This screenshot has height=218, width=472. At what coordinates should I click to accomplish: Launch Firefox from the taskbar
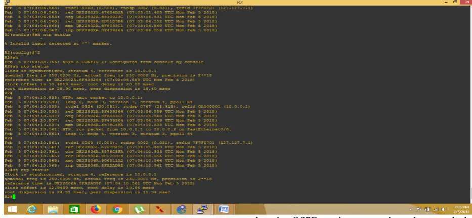[x=96, y=209]
